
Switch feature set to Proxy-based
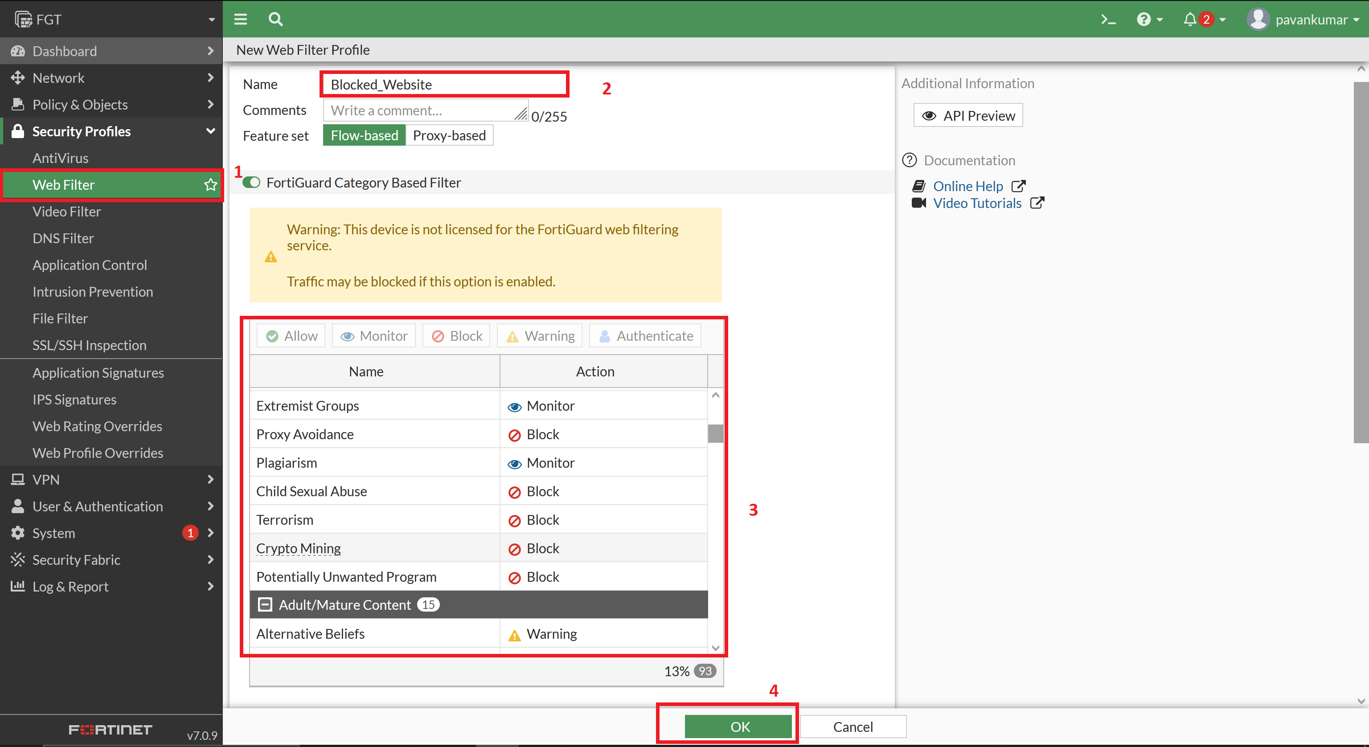(x=449, y=135)
